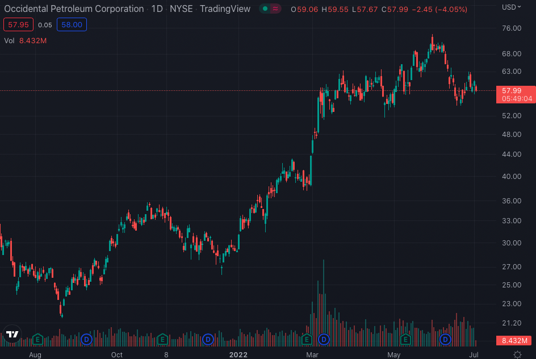
Task: Click the 33.00 price axis label
Action: coord(512,220)
